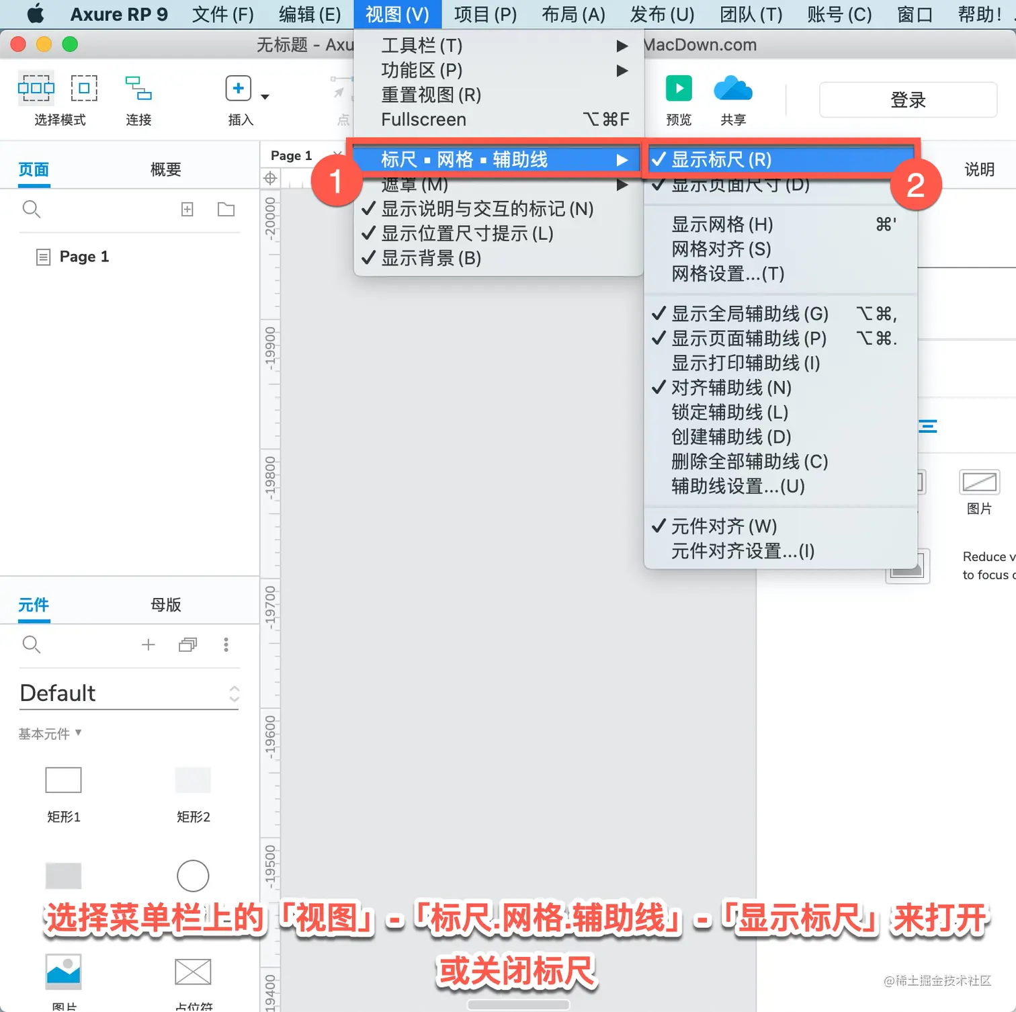Choose 创建辅助线 (D)
The height and width of the screenshot is (1012, 1016).
click(x=781, y=437)
